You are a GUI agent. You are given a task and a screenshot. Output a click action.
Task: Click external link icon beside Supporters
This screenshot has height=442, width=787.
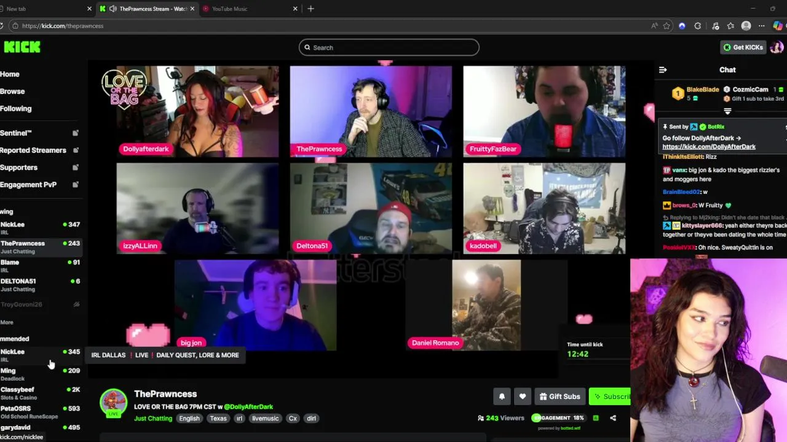(x=76, y=168)
